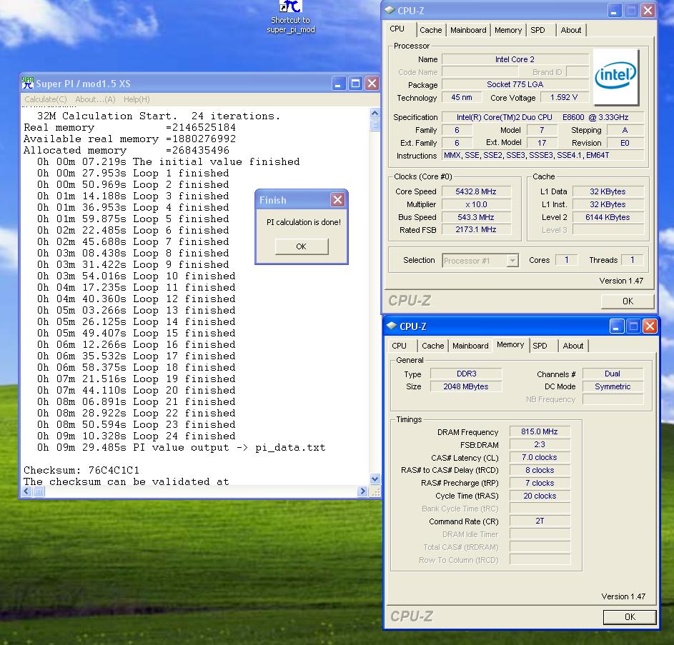This screenshot has width=674, height=645.
Task: Open the Shortcut to super_pi_mod desktop icon
Action: coord(291,17)
